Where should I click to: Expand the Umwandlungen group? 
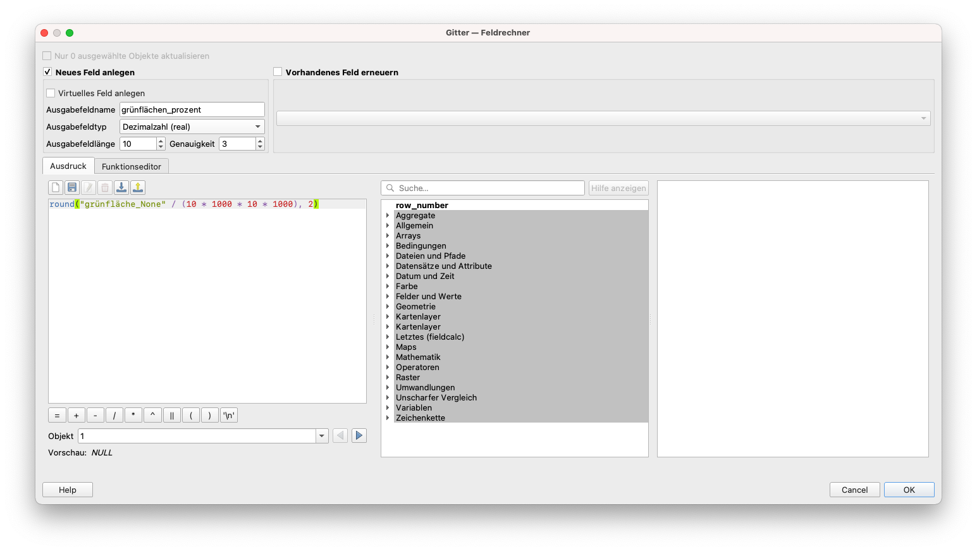click(388, 388)
